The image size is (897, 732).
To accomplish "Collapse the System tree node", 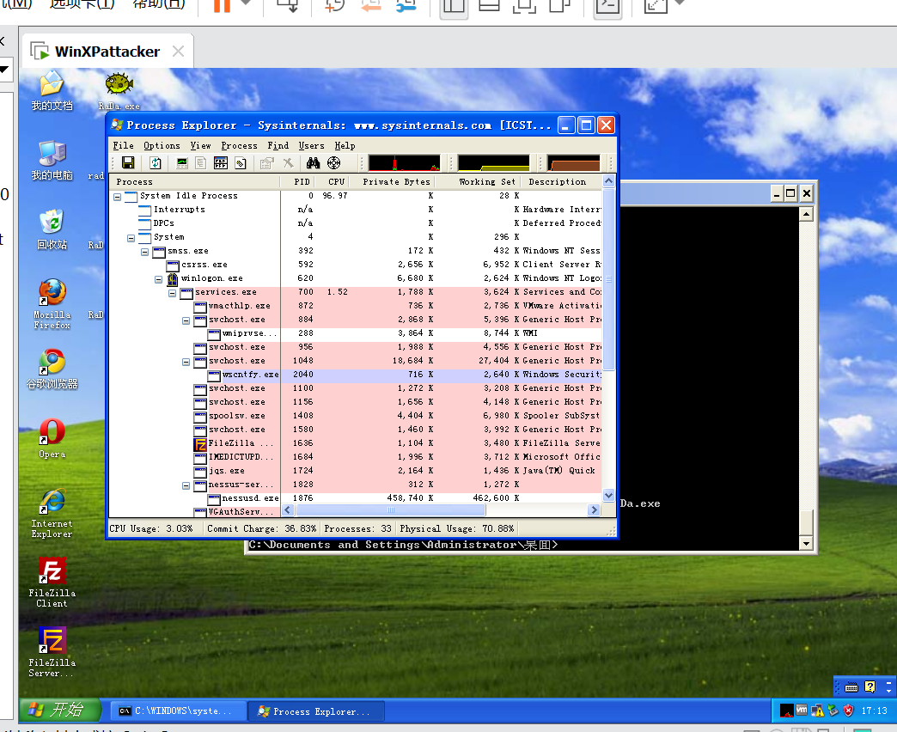I will pos(131,238).
